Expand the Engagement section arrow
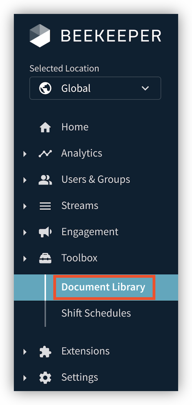 coord(25,232)
